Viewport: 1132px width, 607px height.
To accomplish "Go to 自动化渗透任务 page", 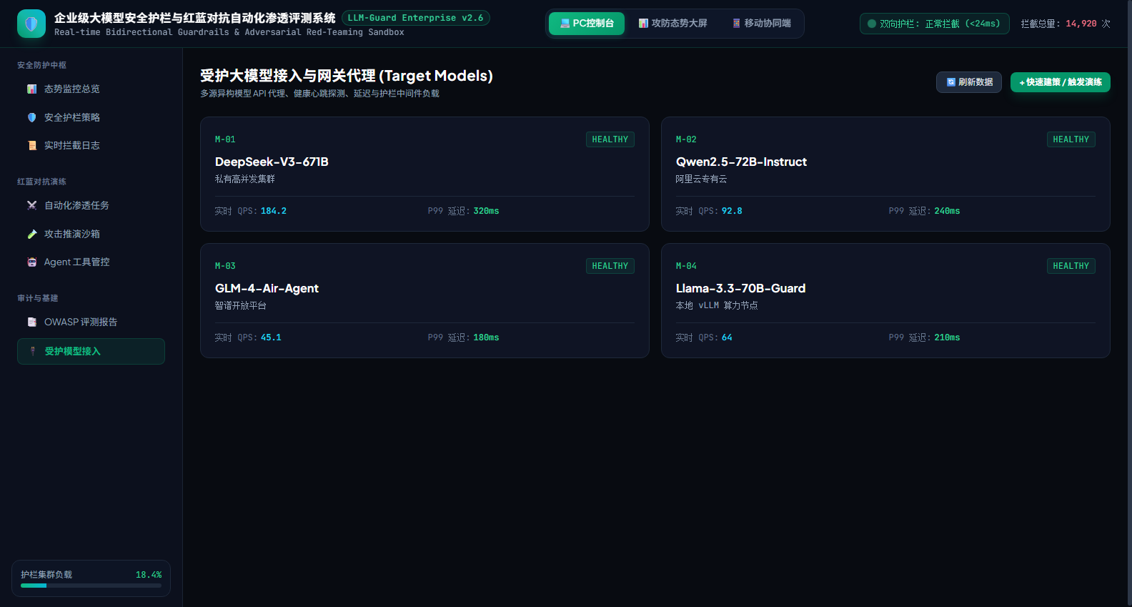I will (x=91, y=206).
